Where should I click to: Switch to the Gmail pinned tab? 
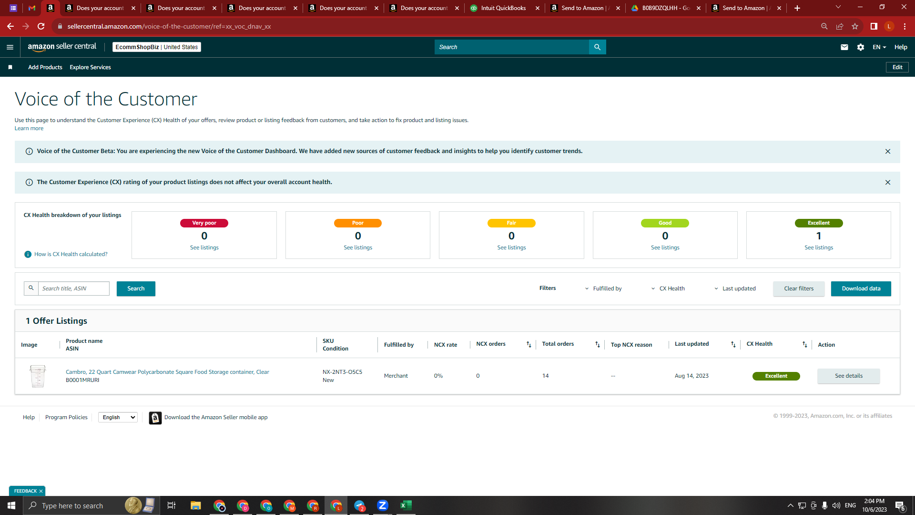pos(32,8)
